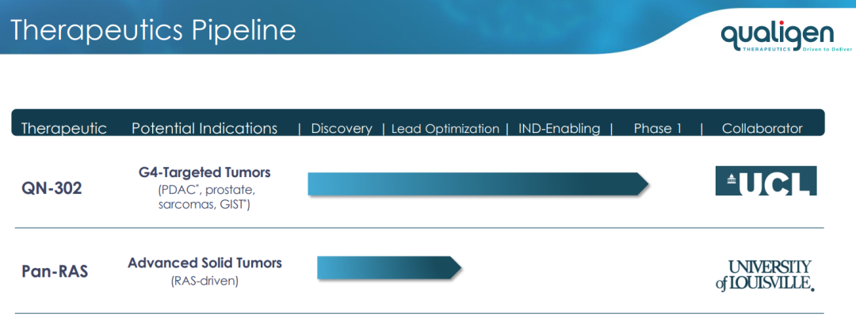
Task: Click the (RAS-driven) subtext
Action: coord(204,282)
